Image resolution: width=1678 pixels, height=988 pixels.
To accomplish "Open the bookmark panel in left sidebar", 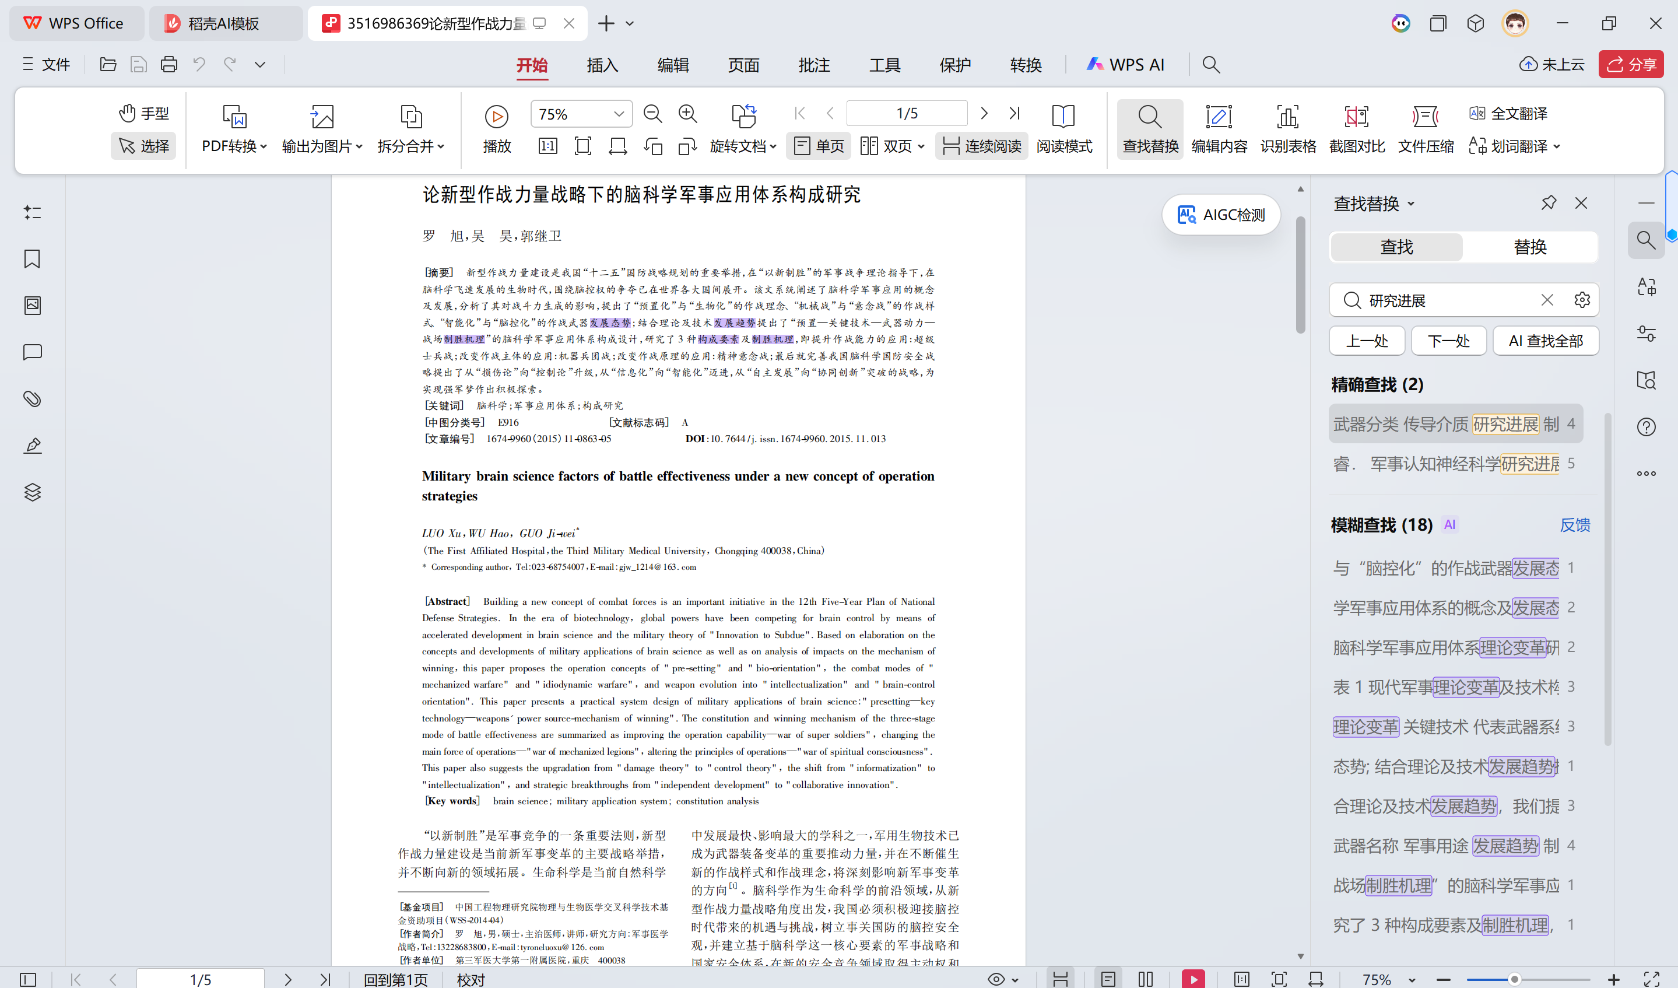I will (32, 258).
